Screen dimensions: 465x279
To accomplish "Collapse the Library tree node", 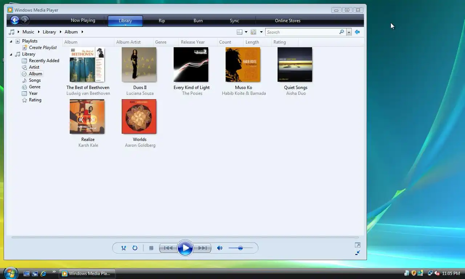I will (x=11, y=54).
